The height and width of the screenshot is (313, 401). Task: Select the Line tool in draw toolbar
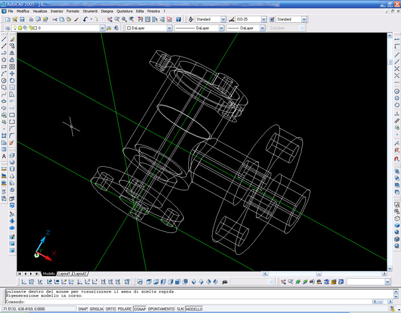tap(4, 39)
